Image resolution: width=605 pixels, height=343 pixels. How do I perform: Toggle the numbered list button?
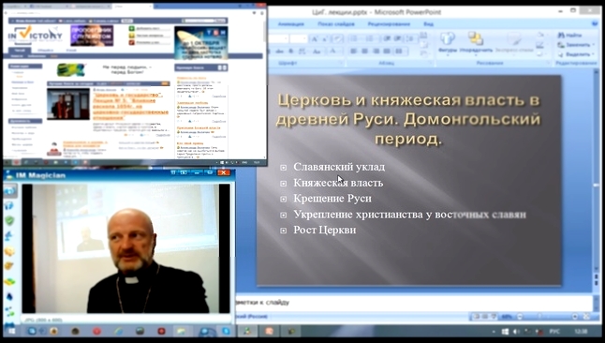(x=369, y=38)
